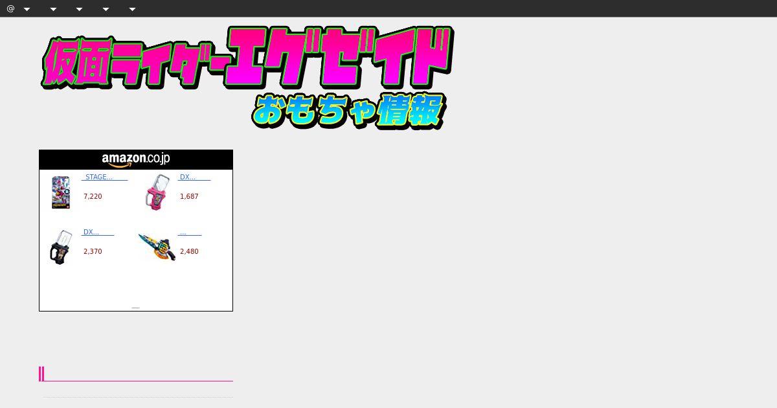Click the amazon.co.jp logo header
The image size is (777, 408).
(136, 159)
